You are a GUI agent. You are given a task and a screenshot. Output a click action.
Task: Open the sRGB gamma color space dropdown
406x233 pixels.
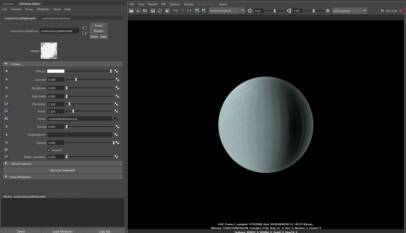349,11
